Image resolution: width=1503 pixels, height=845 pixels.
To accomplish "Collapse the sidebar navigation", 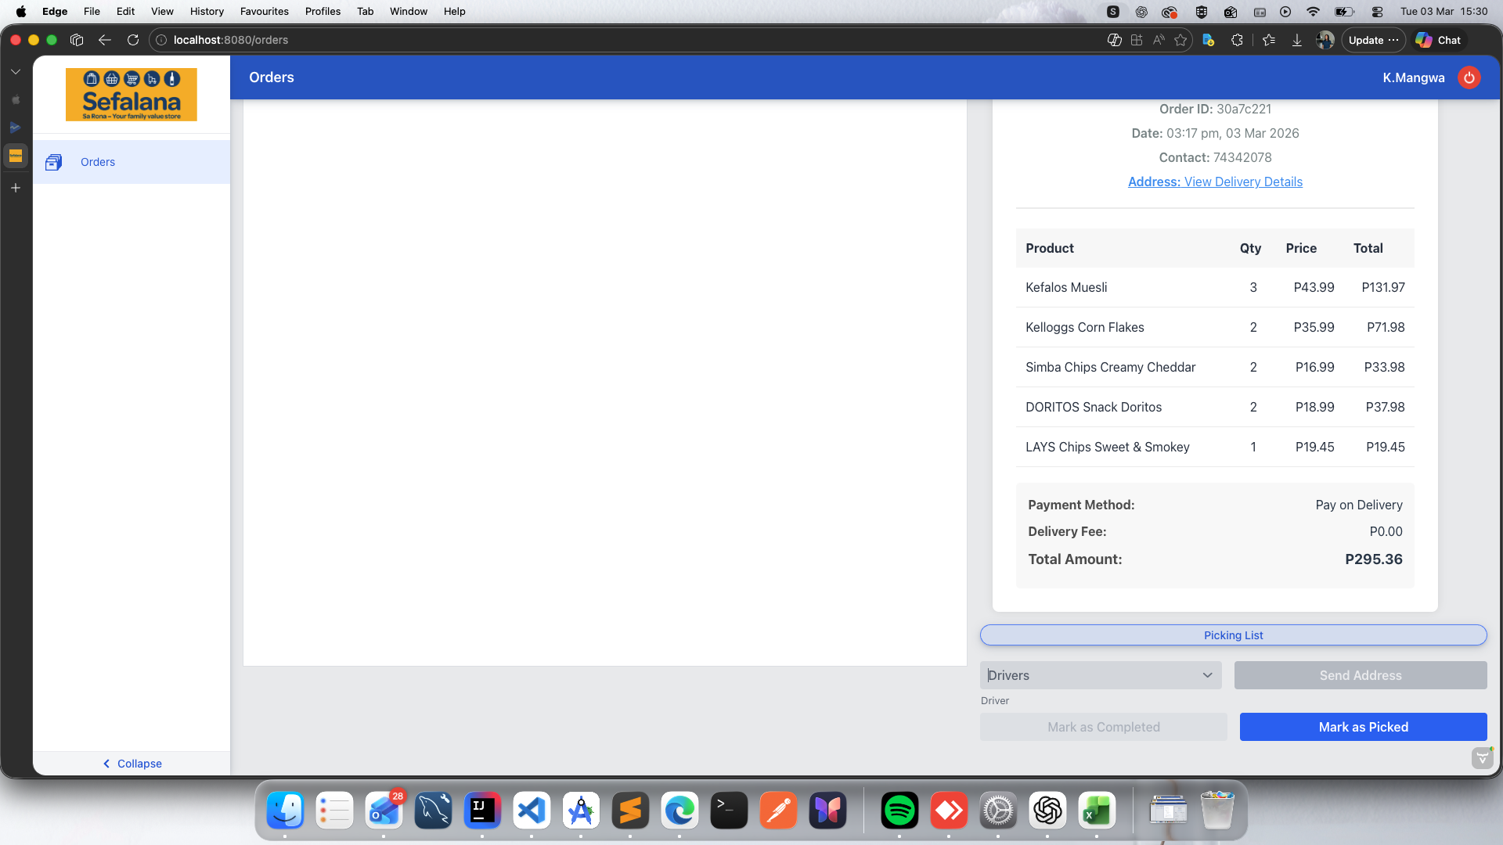I will [132, 764].
